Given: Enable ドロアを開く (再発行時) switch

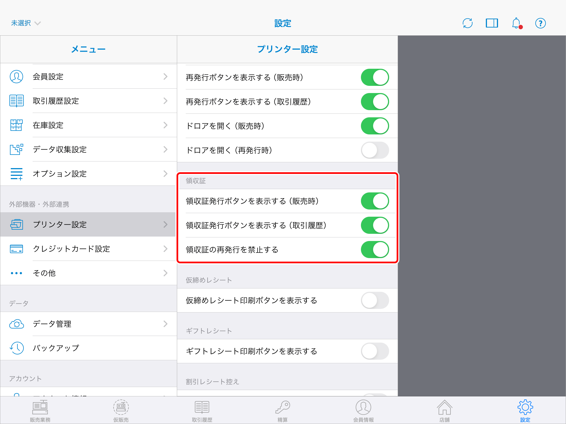Looking at the screenshot, I should (375, 150).
